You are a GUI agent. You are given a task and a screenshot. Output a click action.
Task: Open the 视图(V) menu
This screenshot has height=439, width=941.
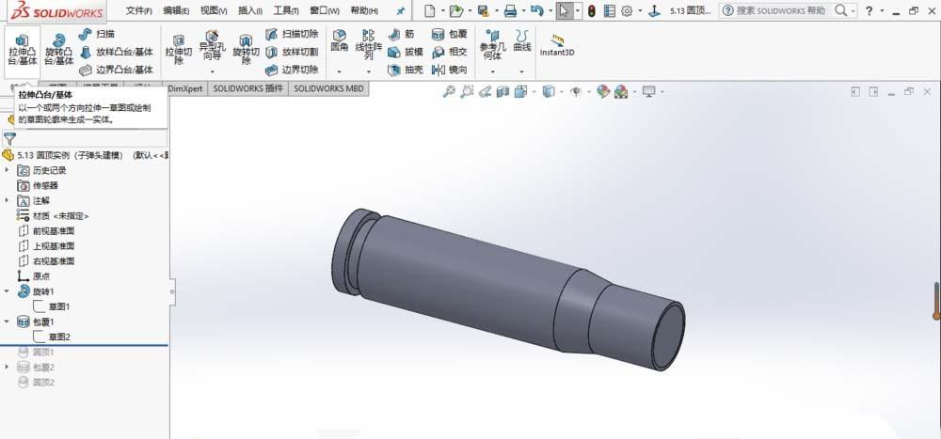[214, 10]
